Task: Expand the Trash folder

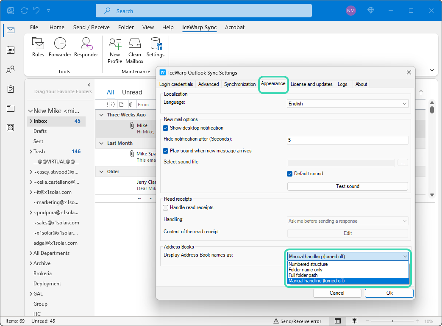Action: click(31, 152)
